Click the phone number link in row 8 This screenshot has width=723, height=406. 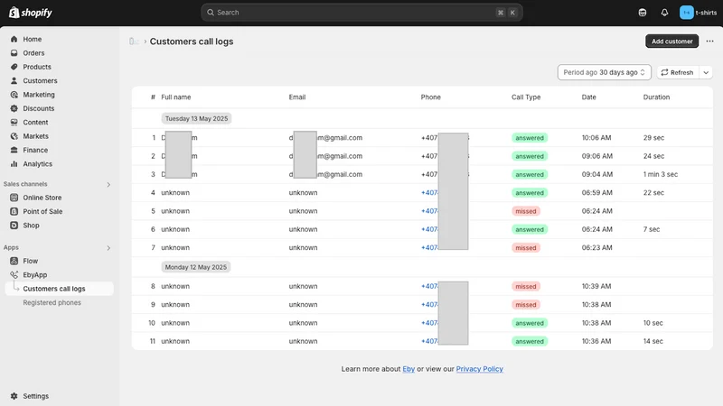click(429, 286)
